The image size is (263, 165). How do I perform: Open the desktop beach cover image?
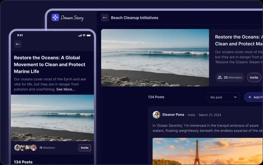[x=155, y=58]
